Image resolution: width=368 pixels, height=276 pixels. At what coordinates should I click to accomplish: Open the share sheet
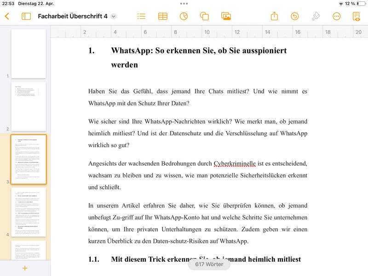click(x=274, y=16)
